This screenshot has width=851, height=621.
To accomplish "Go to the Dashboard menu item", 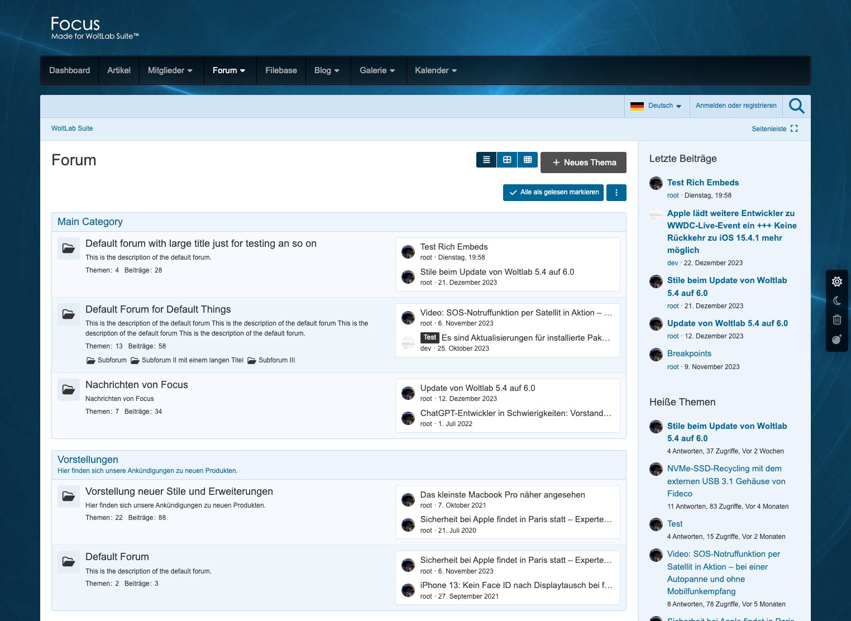I will coord(69,70).
